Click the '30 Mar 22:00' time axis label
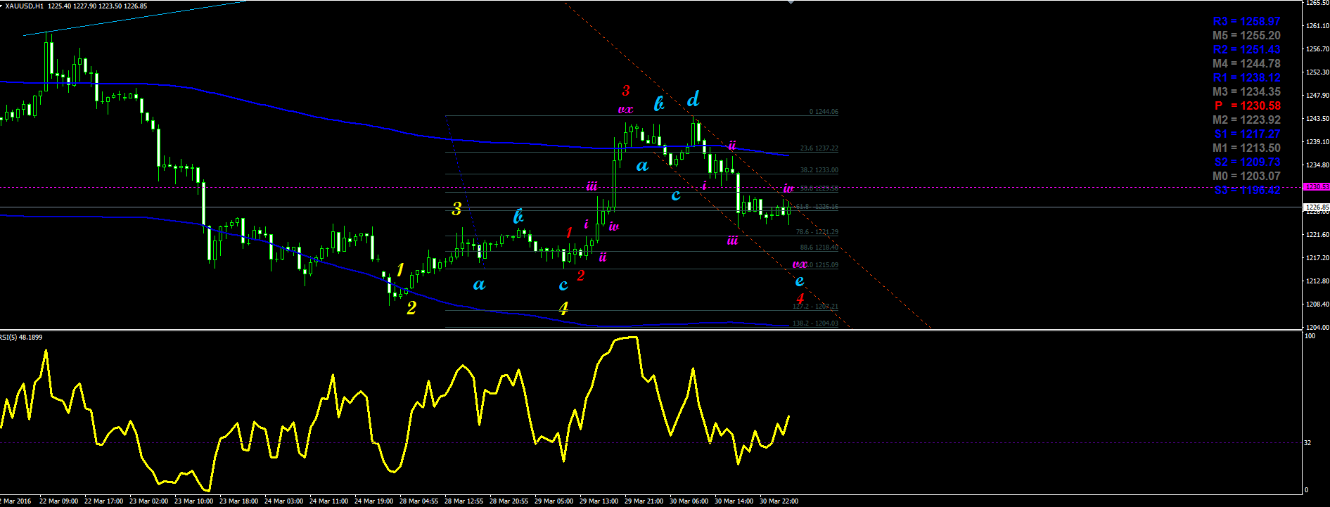Screen dimensions: 1330x507 (x=779, y=501)
